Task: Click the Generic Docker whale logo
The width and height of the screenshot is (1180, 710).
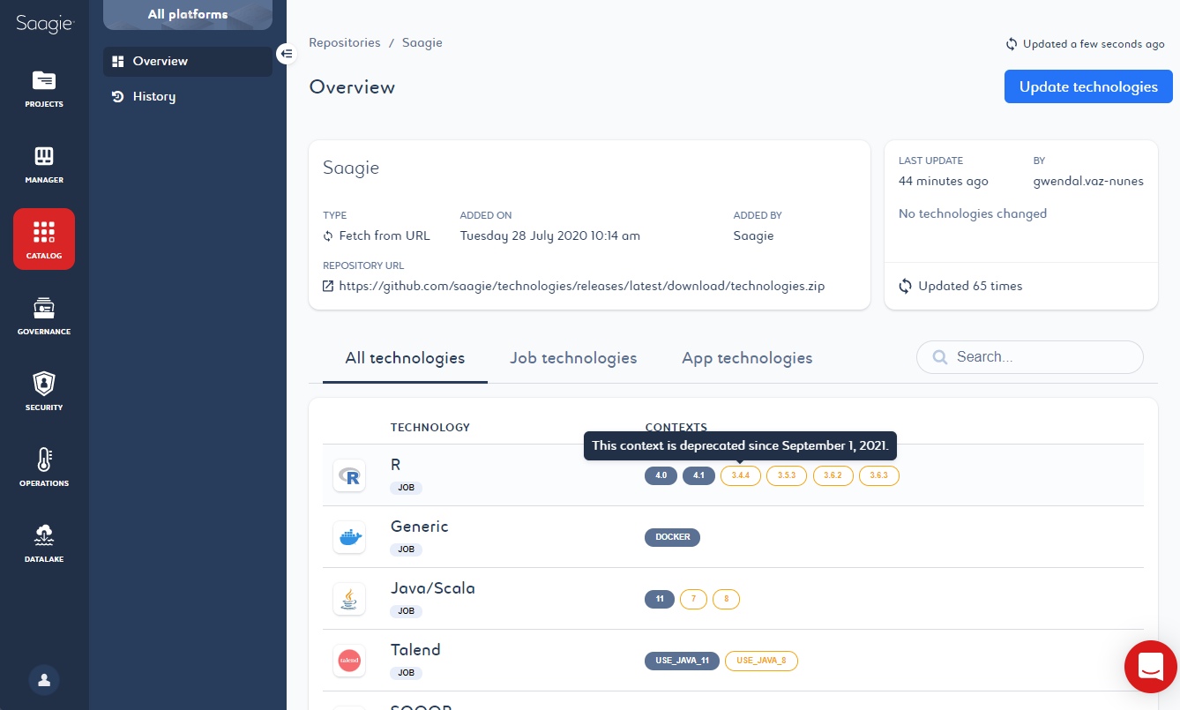Action: (x=349, y=537)
